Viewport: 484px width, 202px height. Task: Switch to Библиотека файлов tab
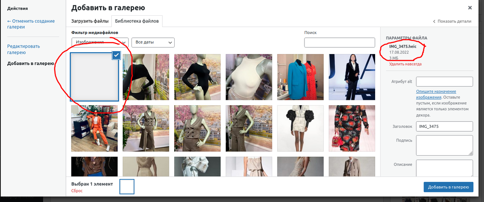point(137,21)
